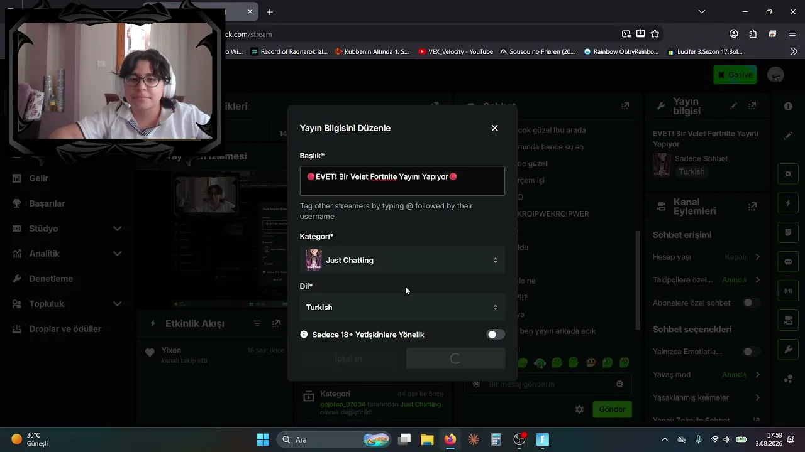Image resolution: width=805 pixels, height=452 pixels.
Task: Open the emoji picker in chat input
Action: (619, 384)
